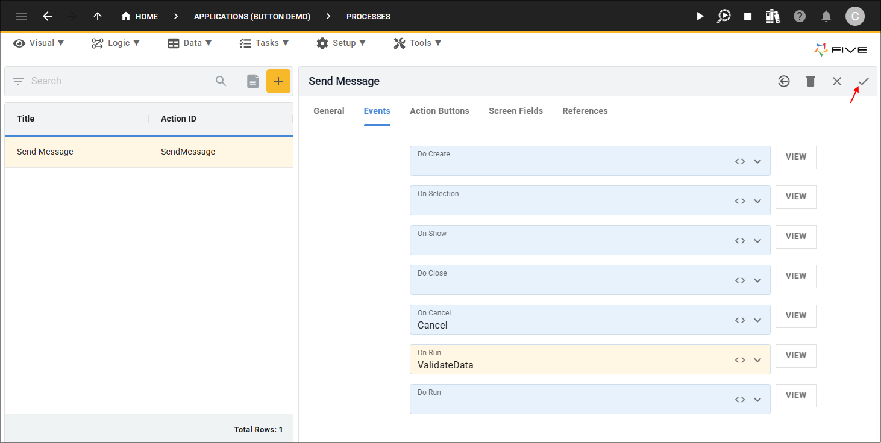Click the filter icon beside Search
This screenshot has height=443, width=881.
tap(18, 81)
